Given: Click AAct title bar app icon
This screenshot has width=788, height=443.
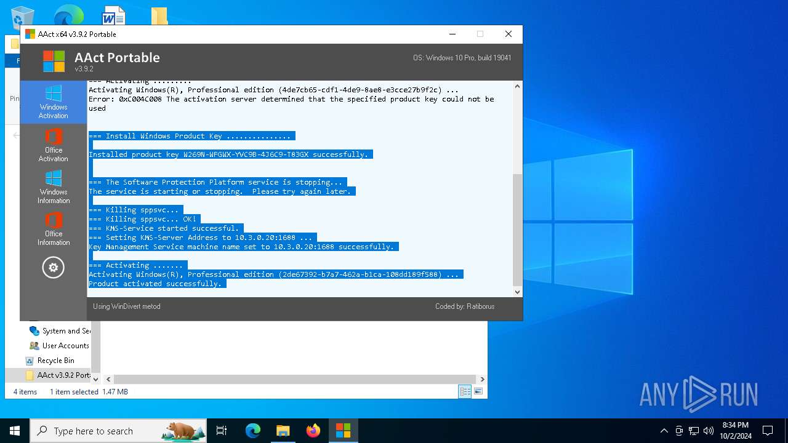Looking at the screenshot, I should coord(30,34).
